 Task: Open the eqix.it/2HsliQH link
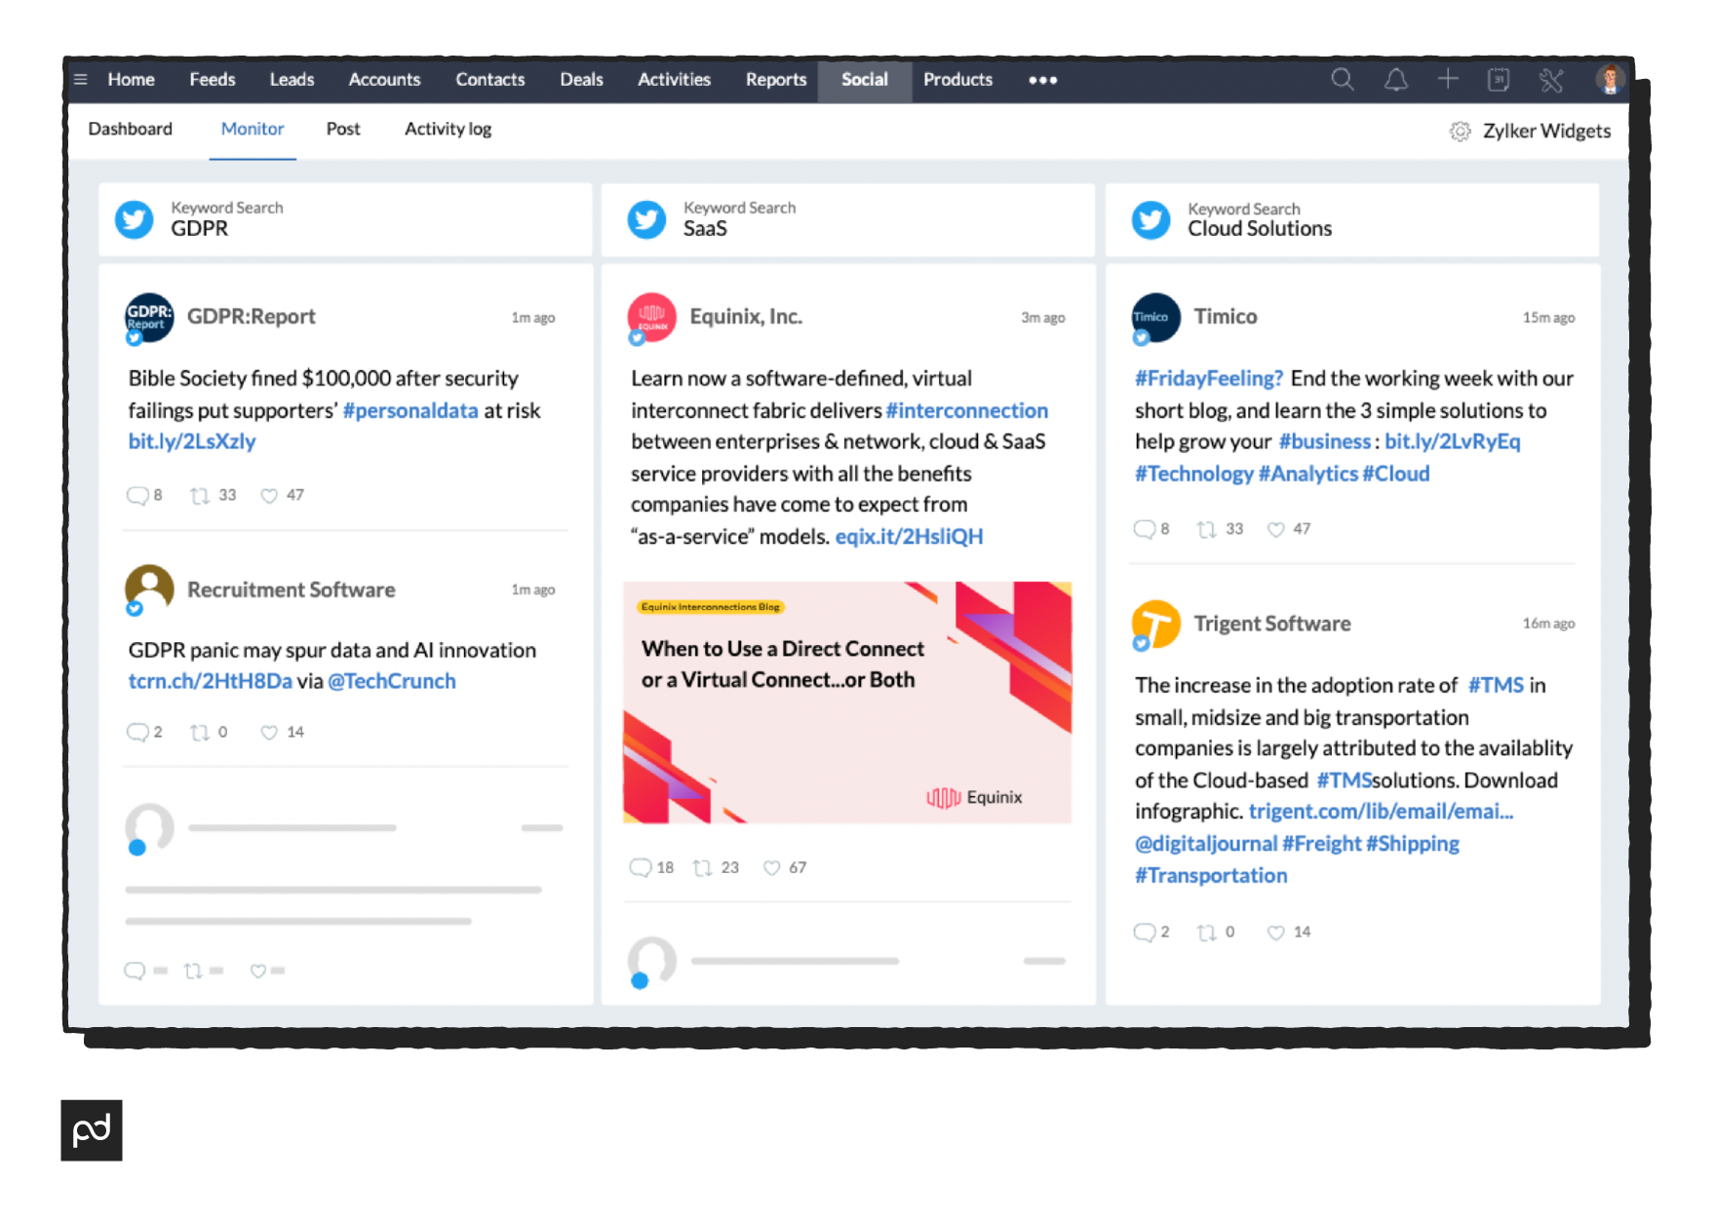point(910,537)
